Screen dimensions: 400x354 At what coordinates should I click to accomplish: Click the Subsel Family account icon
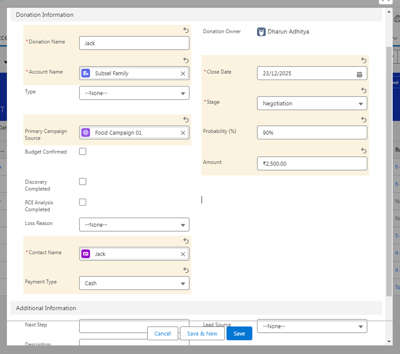(86, 73)
